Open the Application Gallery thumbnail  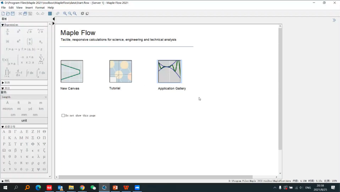pyautogui.click(x=169, y=71)
